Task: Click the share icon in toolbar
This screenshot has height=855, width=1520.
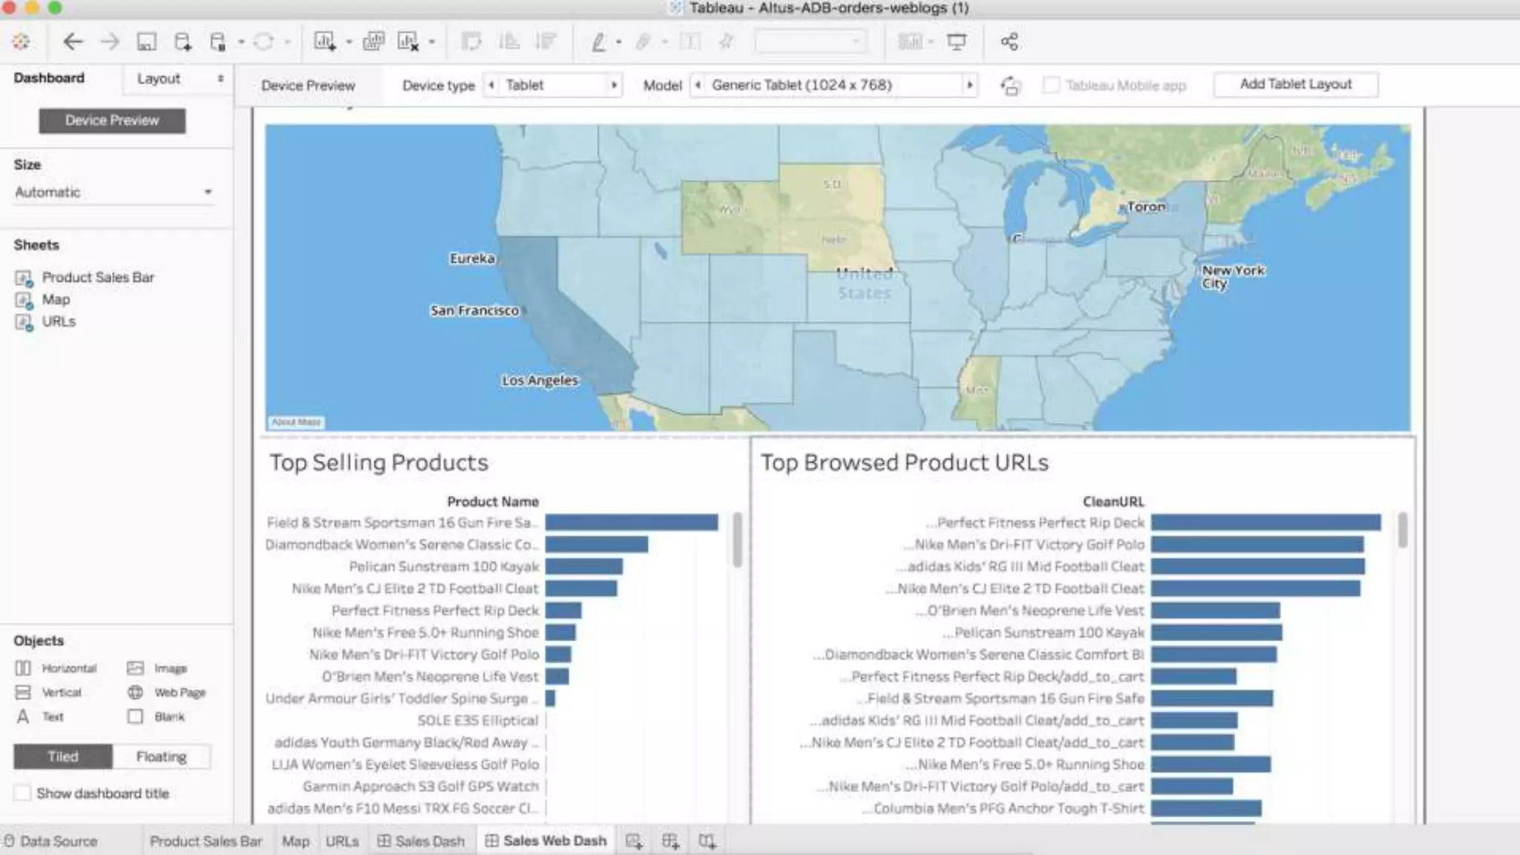Action: tap(1009, 42)
